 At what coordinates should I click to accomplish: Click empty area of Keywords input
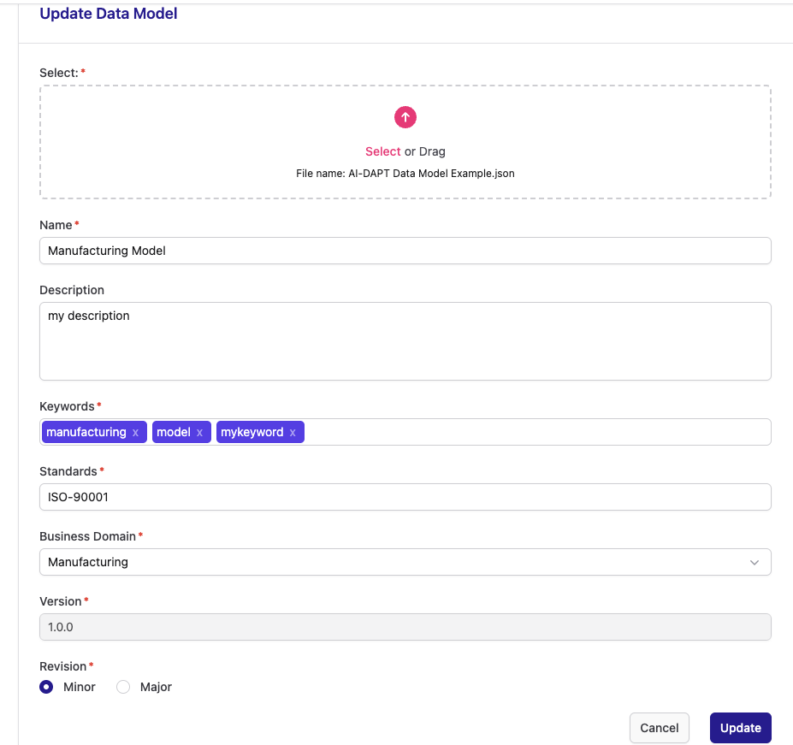[x=536, y=432]
